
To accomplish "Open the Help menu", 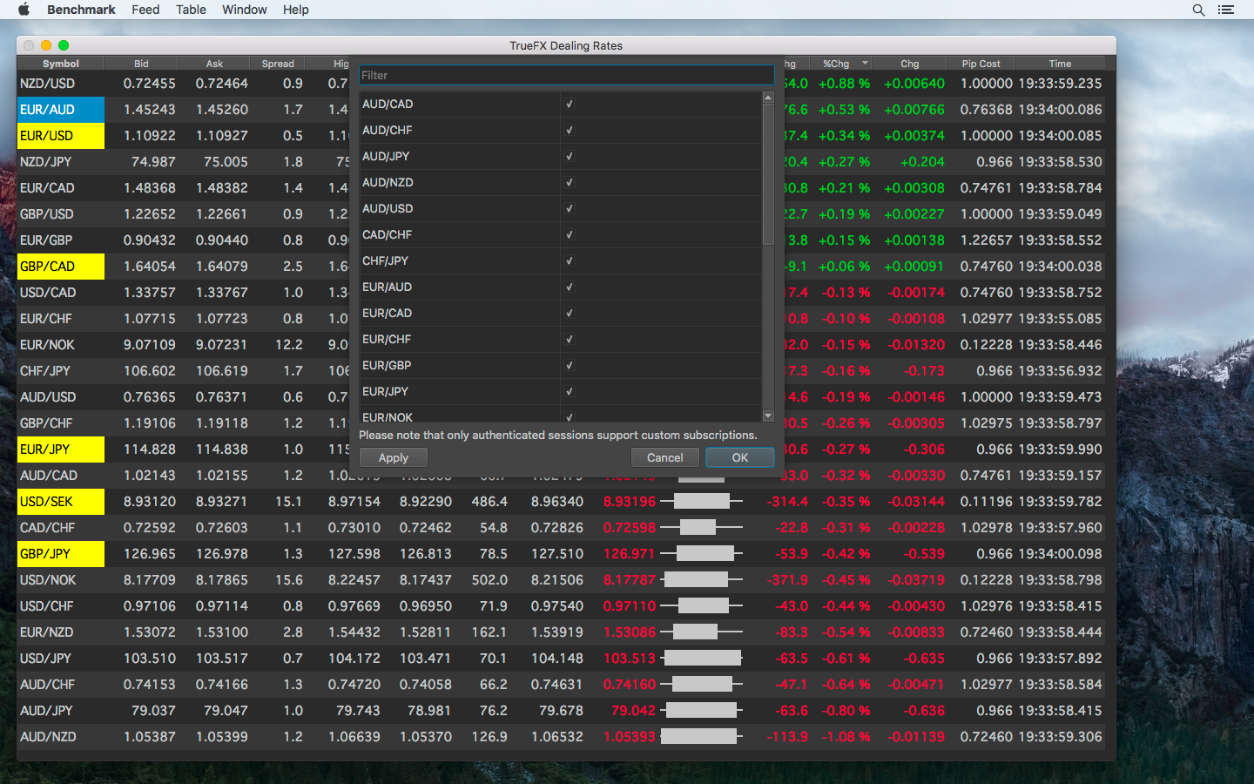I will pyautogui.click(x=296, y=10).
